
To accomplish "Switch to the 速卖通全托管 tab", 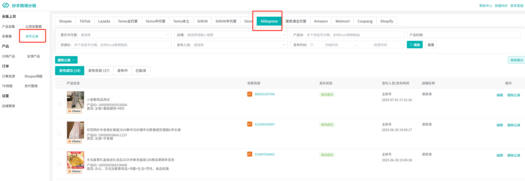I will 296,21.
